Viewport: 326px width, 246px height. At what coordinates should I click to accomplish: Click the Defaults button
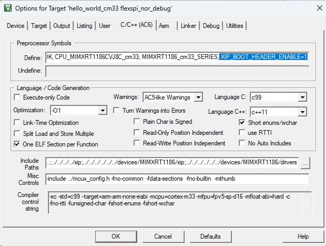coord(210,237)
